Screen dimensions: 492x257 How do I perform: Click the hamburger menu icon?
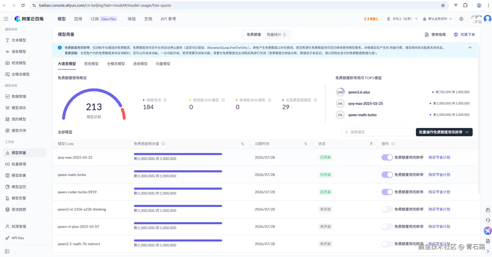(6, 19)
